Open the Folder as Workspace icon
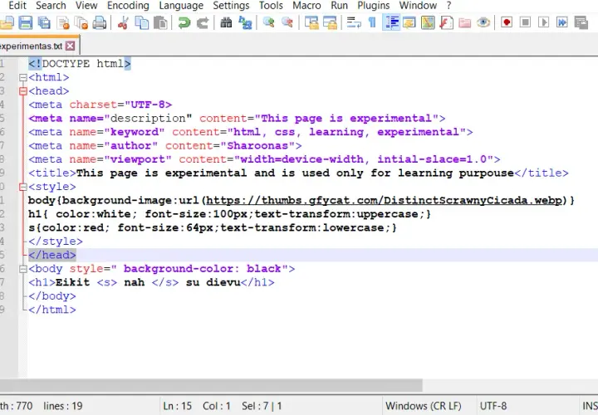Viewport: 598px width, 415px height. tap(464, 23)
